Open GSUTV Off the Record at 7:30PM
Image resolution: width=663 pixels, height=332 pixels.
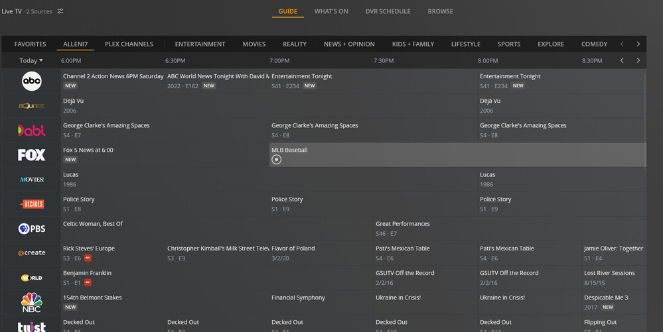[x=426, y=278]
